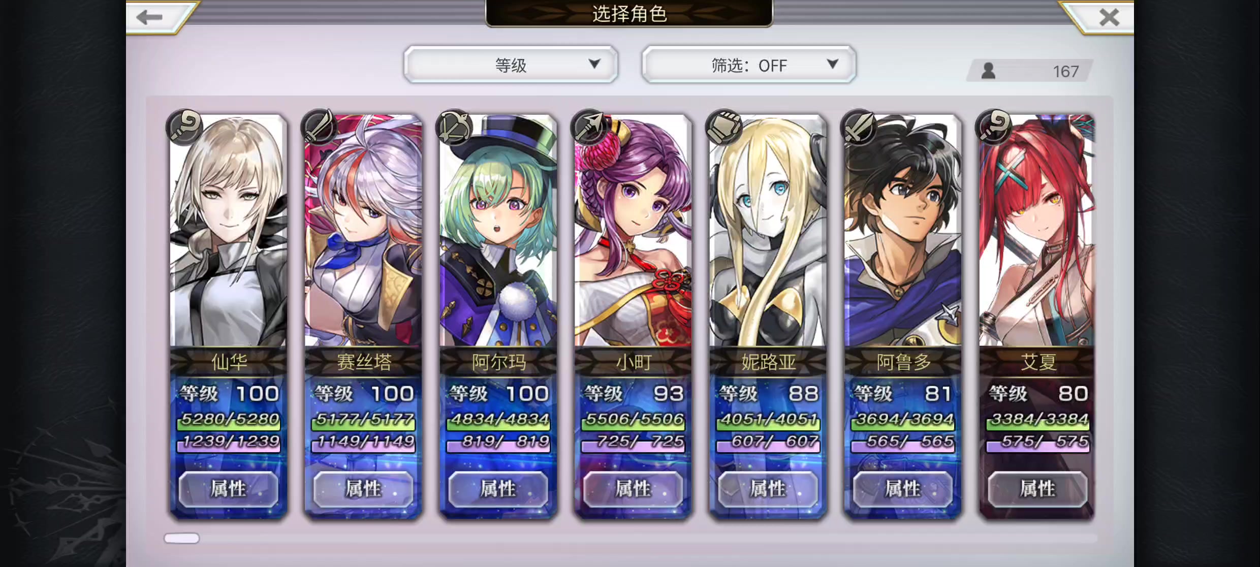The image size is (1260, 567).
Task: Click the horizontal scrollbar thumb
Action: [182, 538]
